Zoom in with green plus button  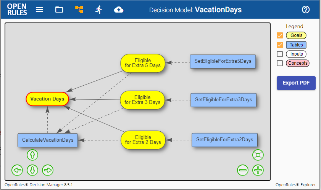[x=258, y=170]
